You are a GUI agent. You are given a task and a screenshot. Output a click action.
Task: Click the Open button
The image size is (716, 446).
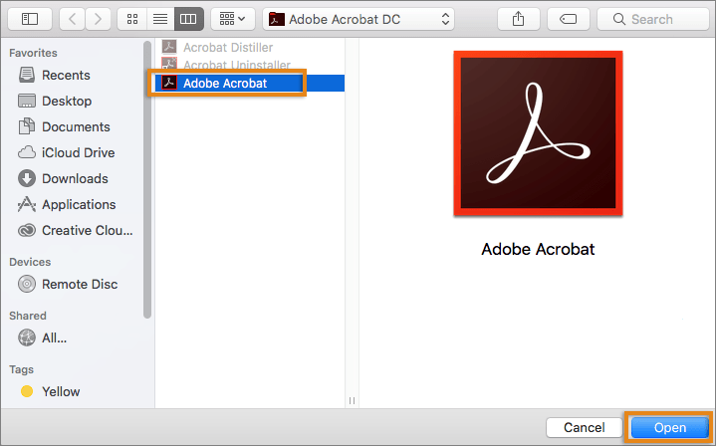[670, 427]
